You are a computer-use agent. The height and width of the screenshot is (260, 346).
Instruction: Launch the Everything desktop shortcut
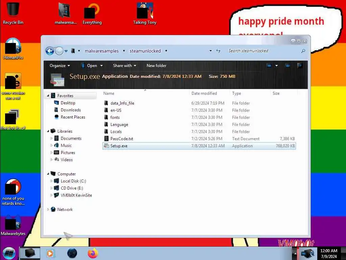coord(92,13)
